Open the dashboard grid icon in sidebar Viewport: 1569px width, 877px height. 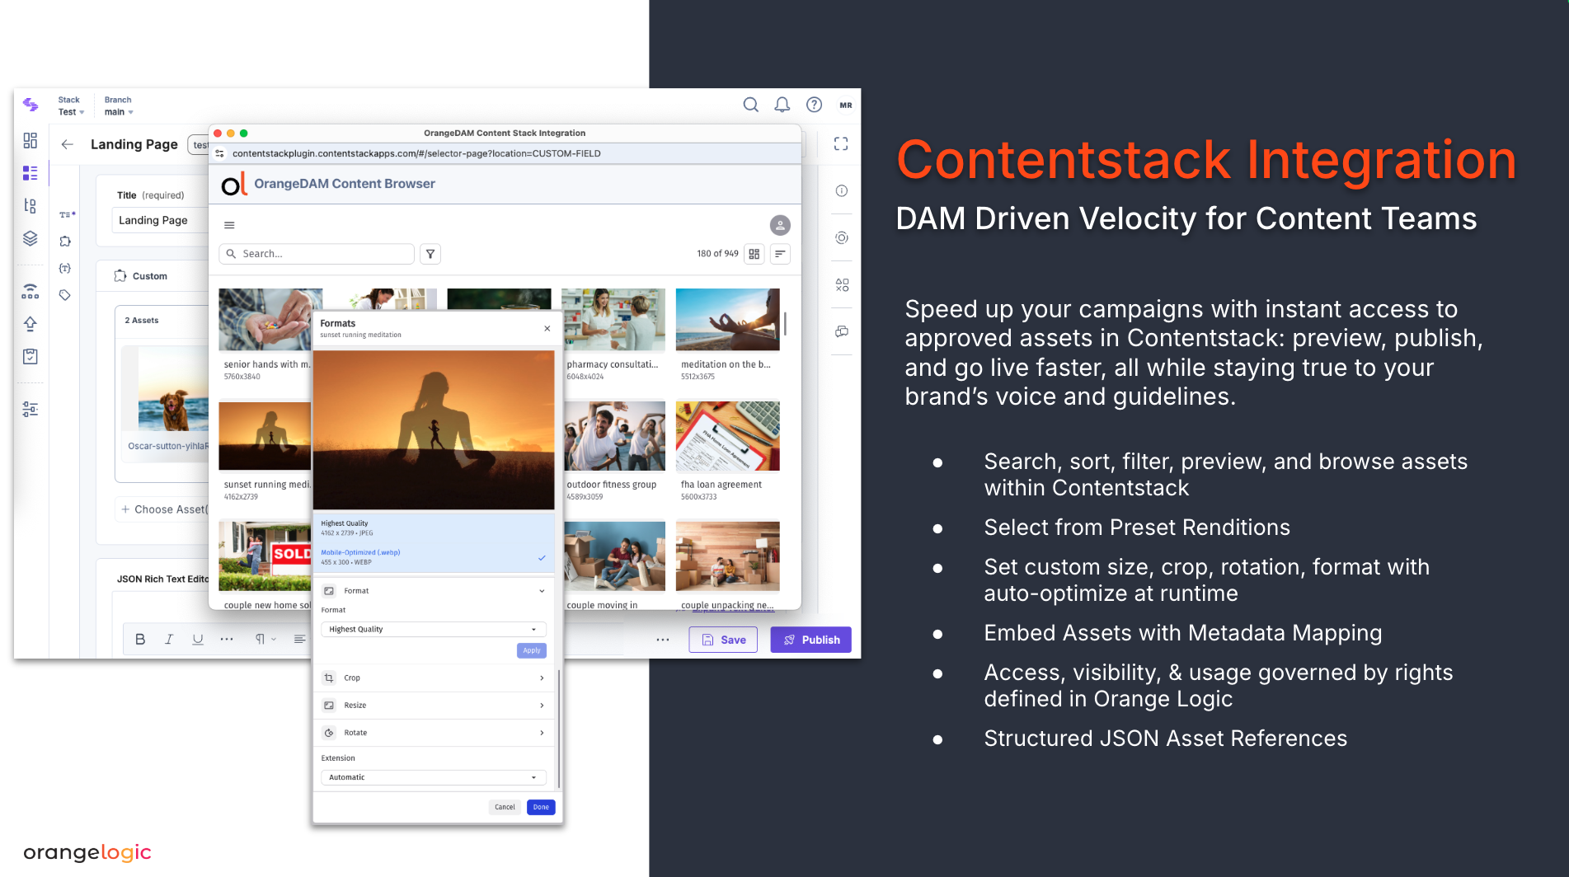click(x=31, y=140)
